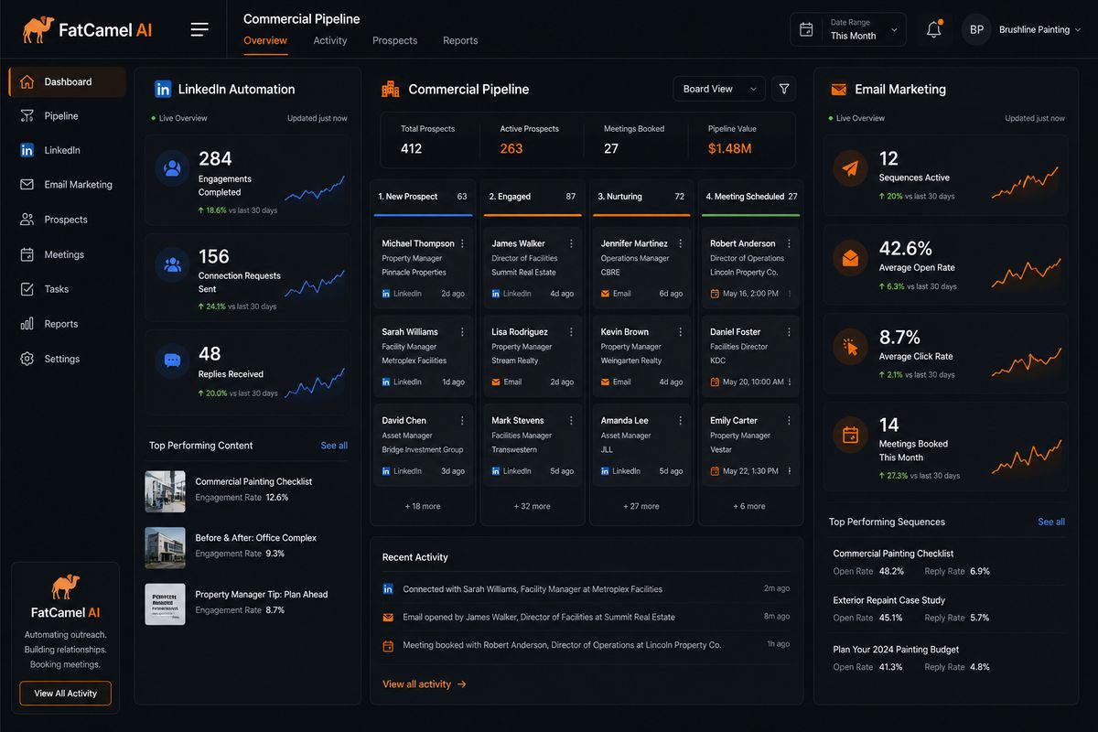Click the hamburger menu icon

[x=199, y=30]
